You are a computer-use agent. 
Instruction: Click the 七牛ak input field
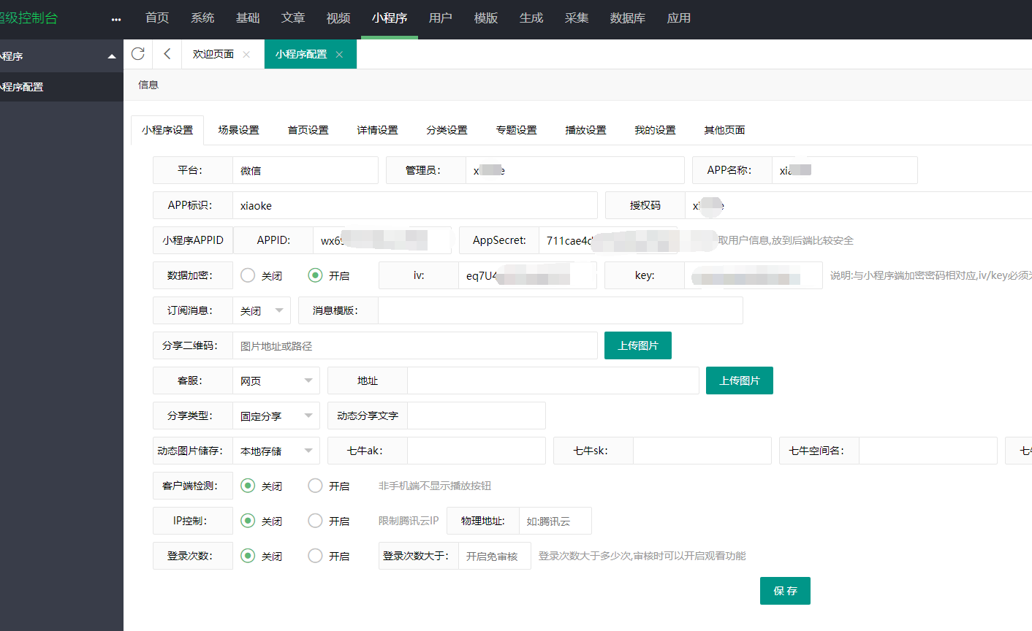click(475, 451)
